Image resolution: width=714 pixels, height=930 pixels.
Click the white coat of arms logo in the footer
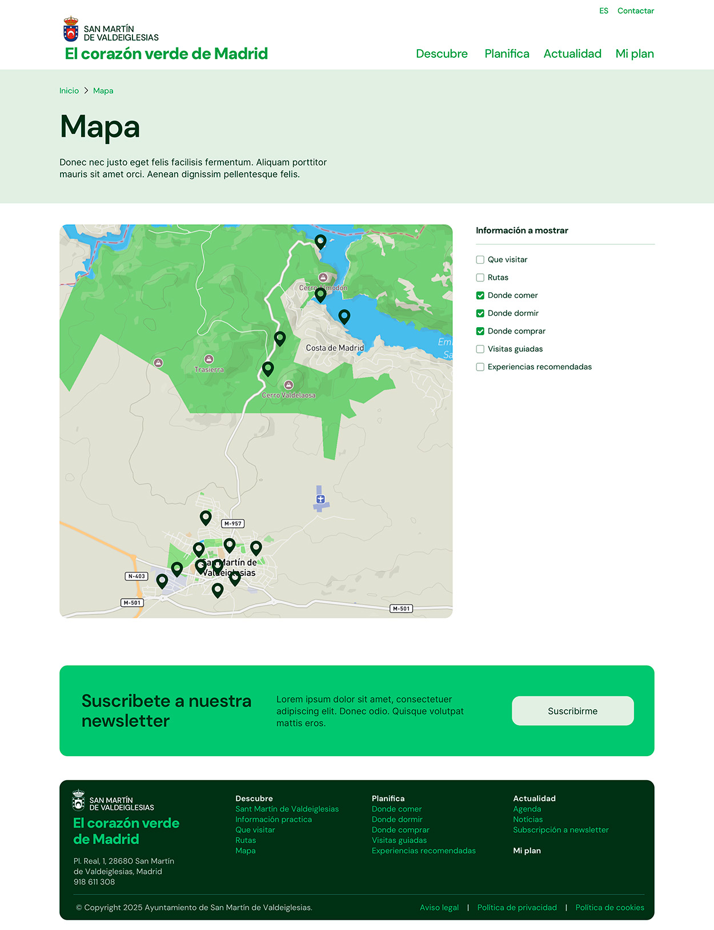coord(78,800)
